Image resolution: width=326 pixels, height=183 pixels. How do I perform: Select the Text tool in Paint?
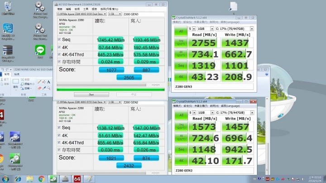[x=48, y=82]
